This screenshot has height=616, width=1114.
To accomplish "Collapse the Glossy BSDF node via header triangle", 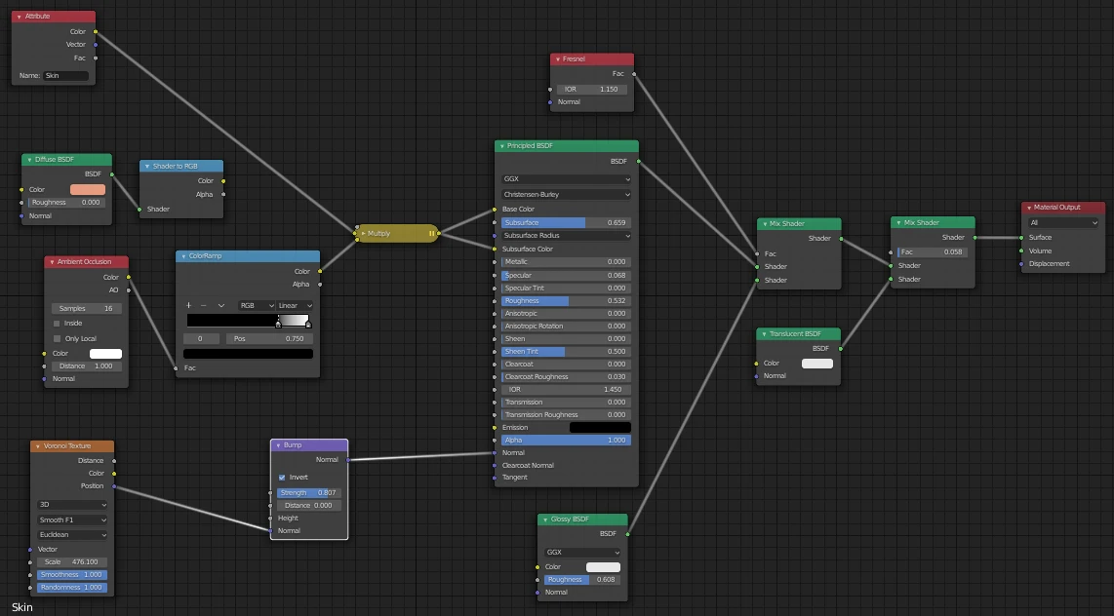I will pos(545,520).
